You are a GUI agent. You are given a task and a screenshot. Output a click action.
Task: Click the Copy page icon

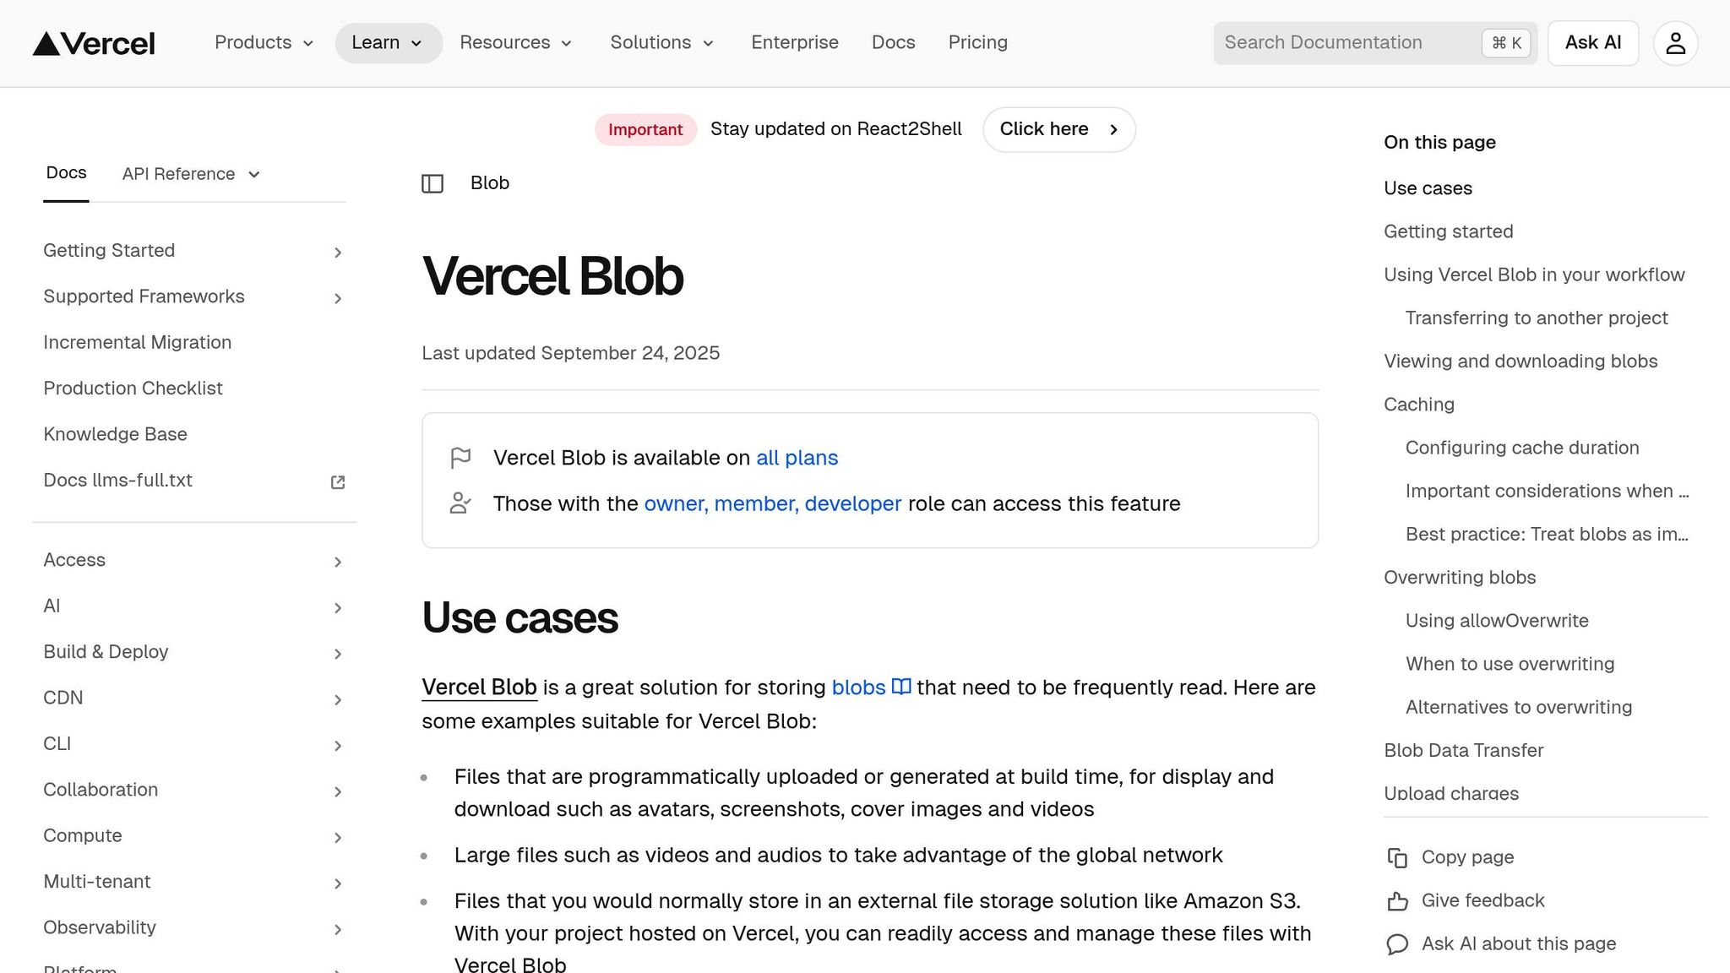pos(1398,857)
